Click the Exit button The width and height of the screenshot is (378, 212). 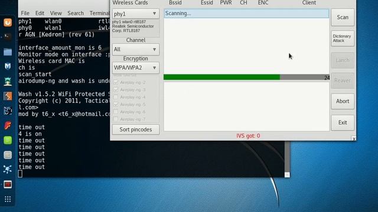(343, 122)
